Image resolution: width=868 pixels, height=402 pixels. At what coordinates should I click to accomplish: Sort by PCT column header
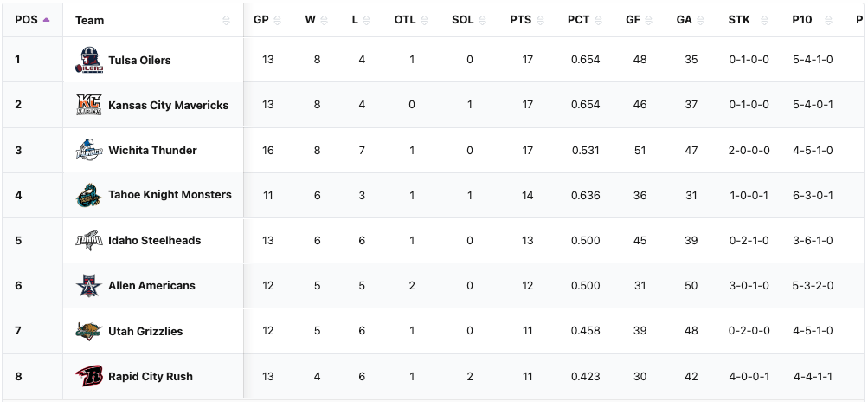coord(579,20)
